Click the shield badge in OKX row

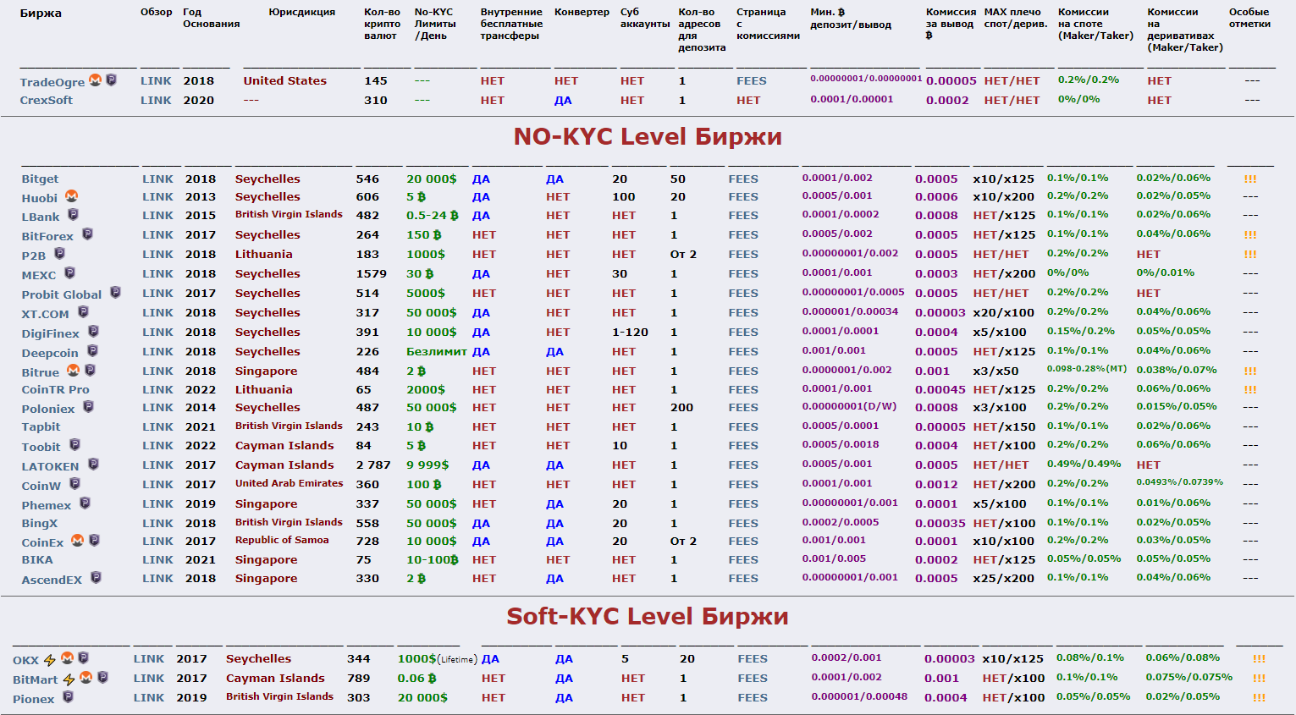tap(83, 658)
